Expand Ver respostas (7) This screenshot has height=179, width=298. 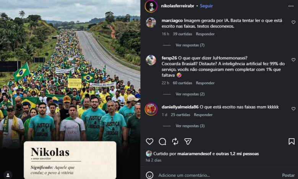(x=190, y=45)
